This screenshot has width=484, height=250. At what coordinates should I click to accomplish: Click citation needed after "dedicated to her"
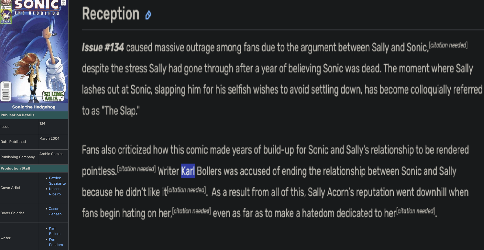416,211
